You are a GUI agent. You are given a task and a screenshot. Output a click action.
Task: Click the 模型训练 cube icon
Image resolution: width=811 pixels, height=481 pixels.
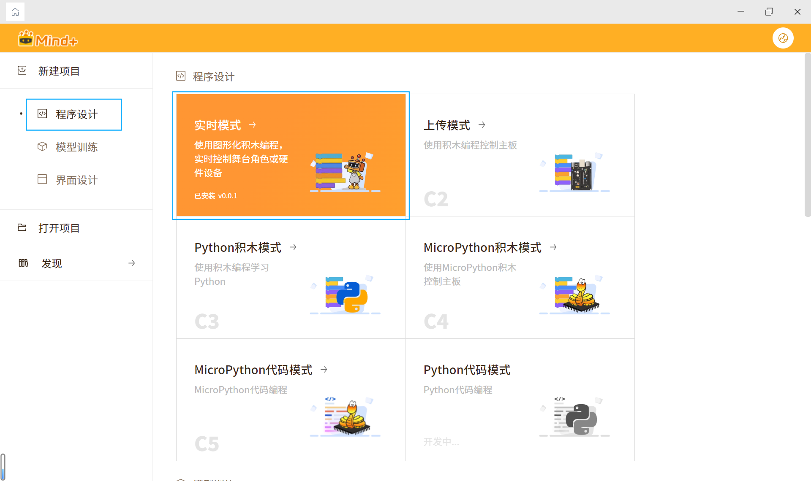click(x=42, y=146)
